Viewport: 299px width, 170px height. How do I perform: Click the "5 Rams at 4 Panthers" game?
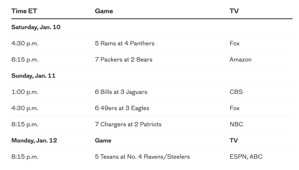(x=125, y=43)
